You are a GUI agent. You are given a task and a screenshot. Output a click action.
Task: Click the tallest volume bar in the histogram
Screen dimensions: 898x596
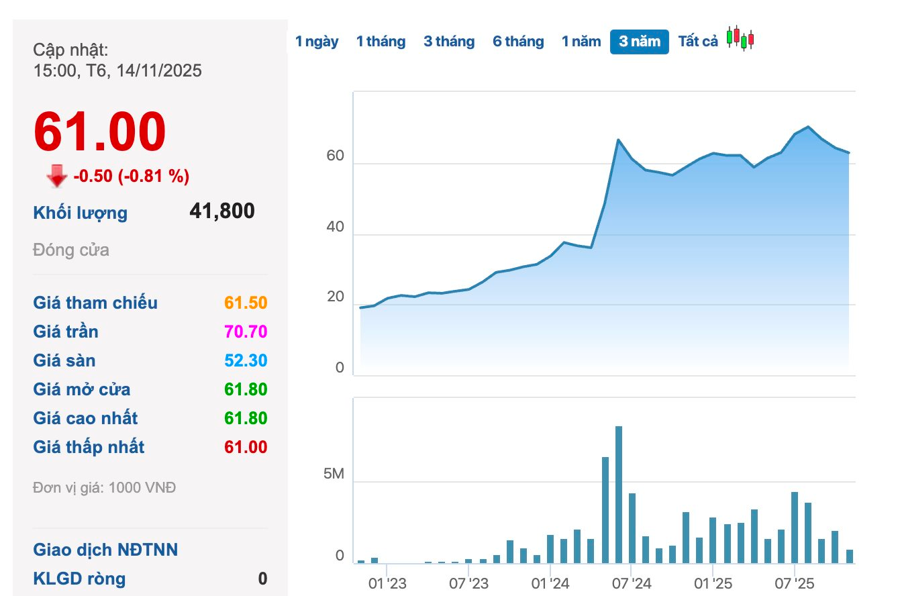pos(619,495)
